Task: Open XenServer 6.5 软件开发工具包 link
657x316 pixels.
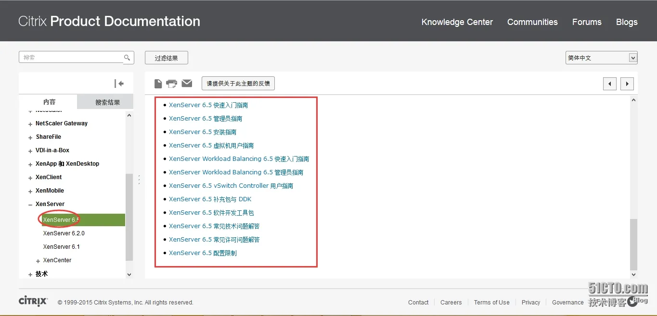Action: point(211,213)
